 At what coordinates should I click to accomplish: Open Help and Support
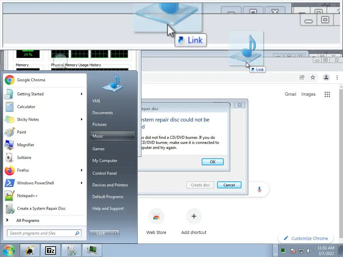click(x=113, y=208)
